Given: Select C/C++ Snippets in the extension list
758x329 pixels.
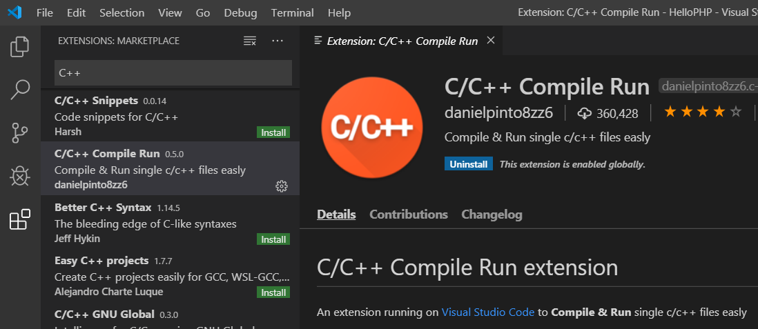Looking at the screenshot, I should click(170, 115).
